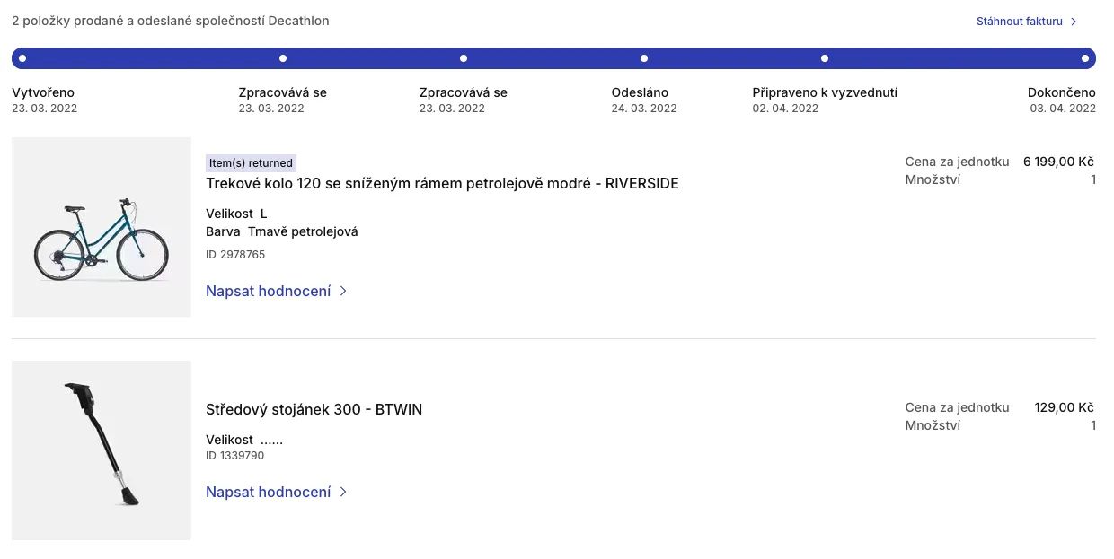Click the 6 199,00 Kč unit price
This screenshot has height=559, width=1114.
pos(1058,162)
